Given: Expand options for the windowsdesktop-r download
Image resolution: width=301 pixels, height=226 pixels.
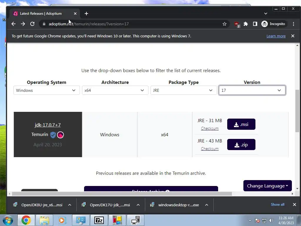Looking at the screenshot, I should [x=207, y=205].
